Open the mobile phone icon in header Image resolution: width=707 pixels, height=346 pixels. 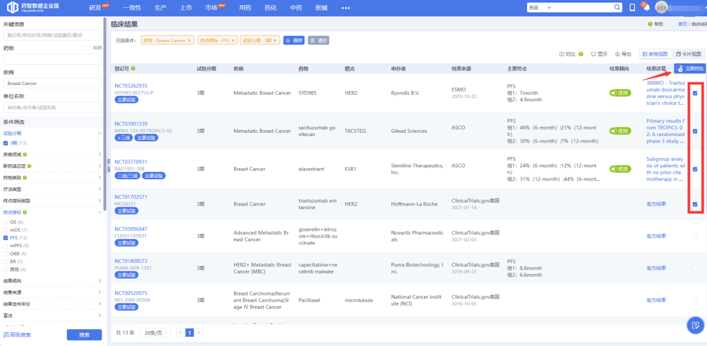(x=632, y=7)
